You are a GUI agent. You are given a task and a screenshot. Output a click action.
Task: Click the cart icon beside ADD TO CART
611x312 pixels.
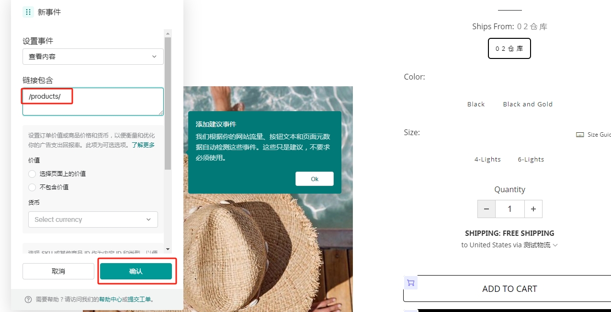click(x=411, y=283)
